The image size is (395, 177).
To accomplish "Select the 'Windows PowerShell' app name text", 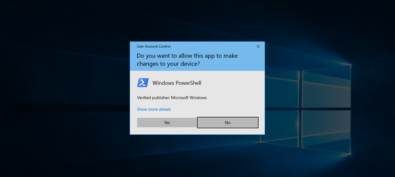I will [177, 83].
